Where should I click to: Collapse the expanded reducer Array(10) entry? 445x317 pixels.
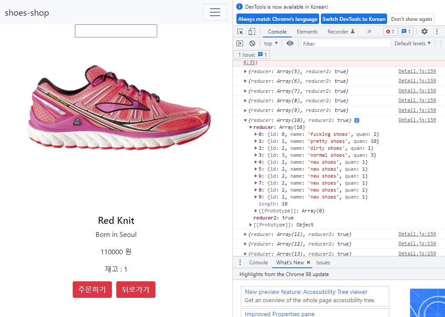coord(245,120)
